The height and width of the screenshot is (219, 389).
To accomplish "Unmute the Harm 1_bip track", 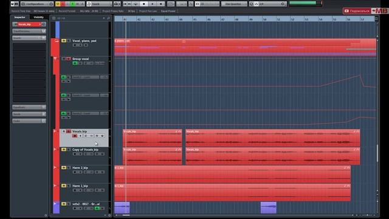I will coord(64,186).
